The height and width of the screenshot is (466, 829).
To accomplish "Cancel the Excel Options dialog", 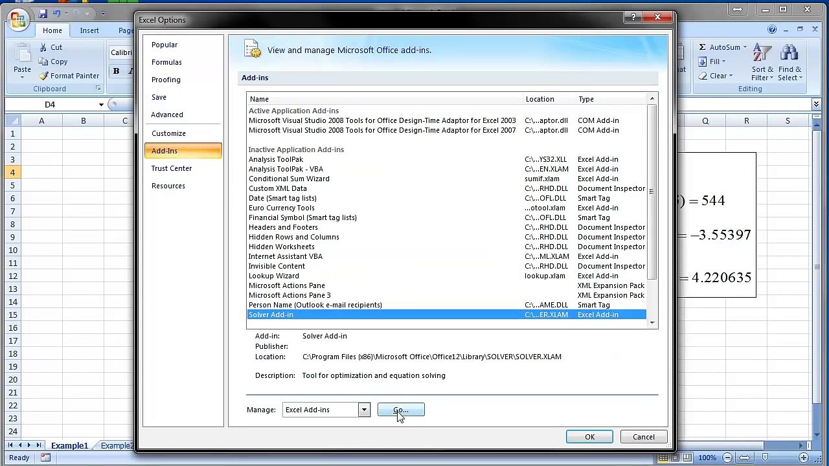I will (x=644, y=437).
